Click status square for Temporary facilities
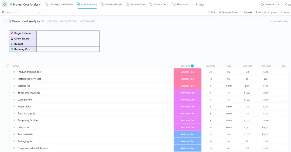 point(14,120)
